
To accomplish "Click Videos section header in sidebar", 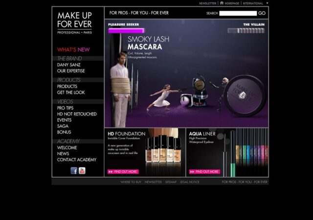I will (65, 101).
